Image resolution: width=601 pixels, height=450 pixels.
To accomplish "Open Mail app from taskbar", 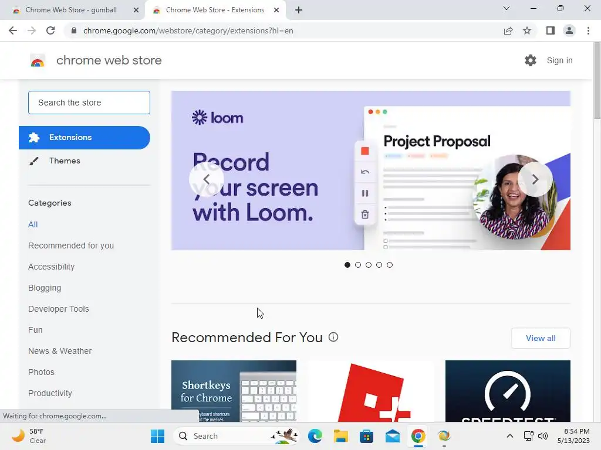I will click(393, 436).
